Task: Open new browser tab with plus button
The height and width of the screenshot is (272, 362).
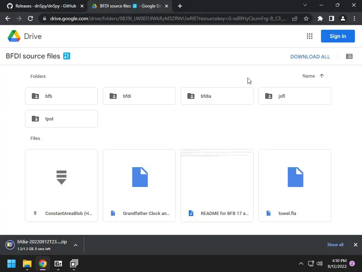Action: point(180,6)
